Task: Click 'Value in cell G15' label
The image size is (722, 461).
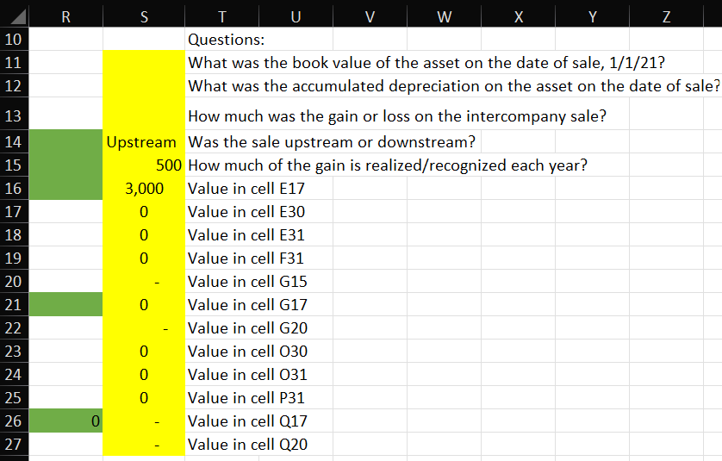Action: 248,282
